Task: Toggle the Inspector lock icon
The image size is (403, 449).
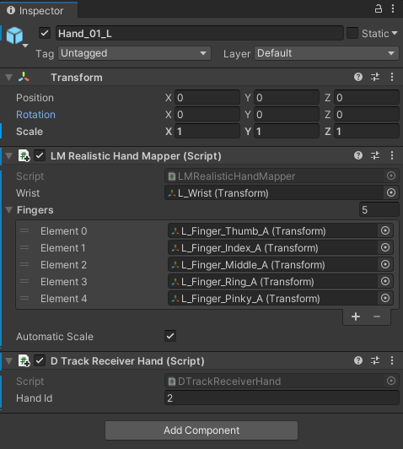Action: [378, 9]
